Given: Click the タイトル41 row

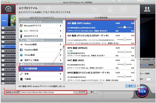Looking at the screenshot, I should (x=8, y=79).
